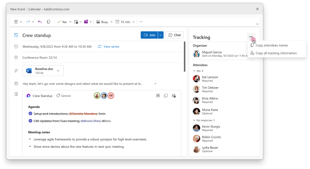Image resolution: width=310 pixels, height=169 pixels.
Task: Click the message body icon
Action: (x=16, y=84)
